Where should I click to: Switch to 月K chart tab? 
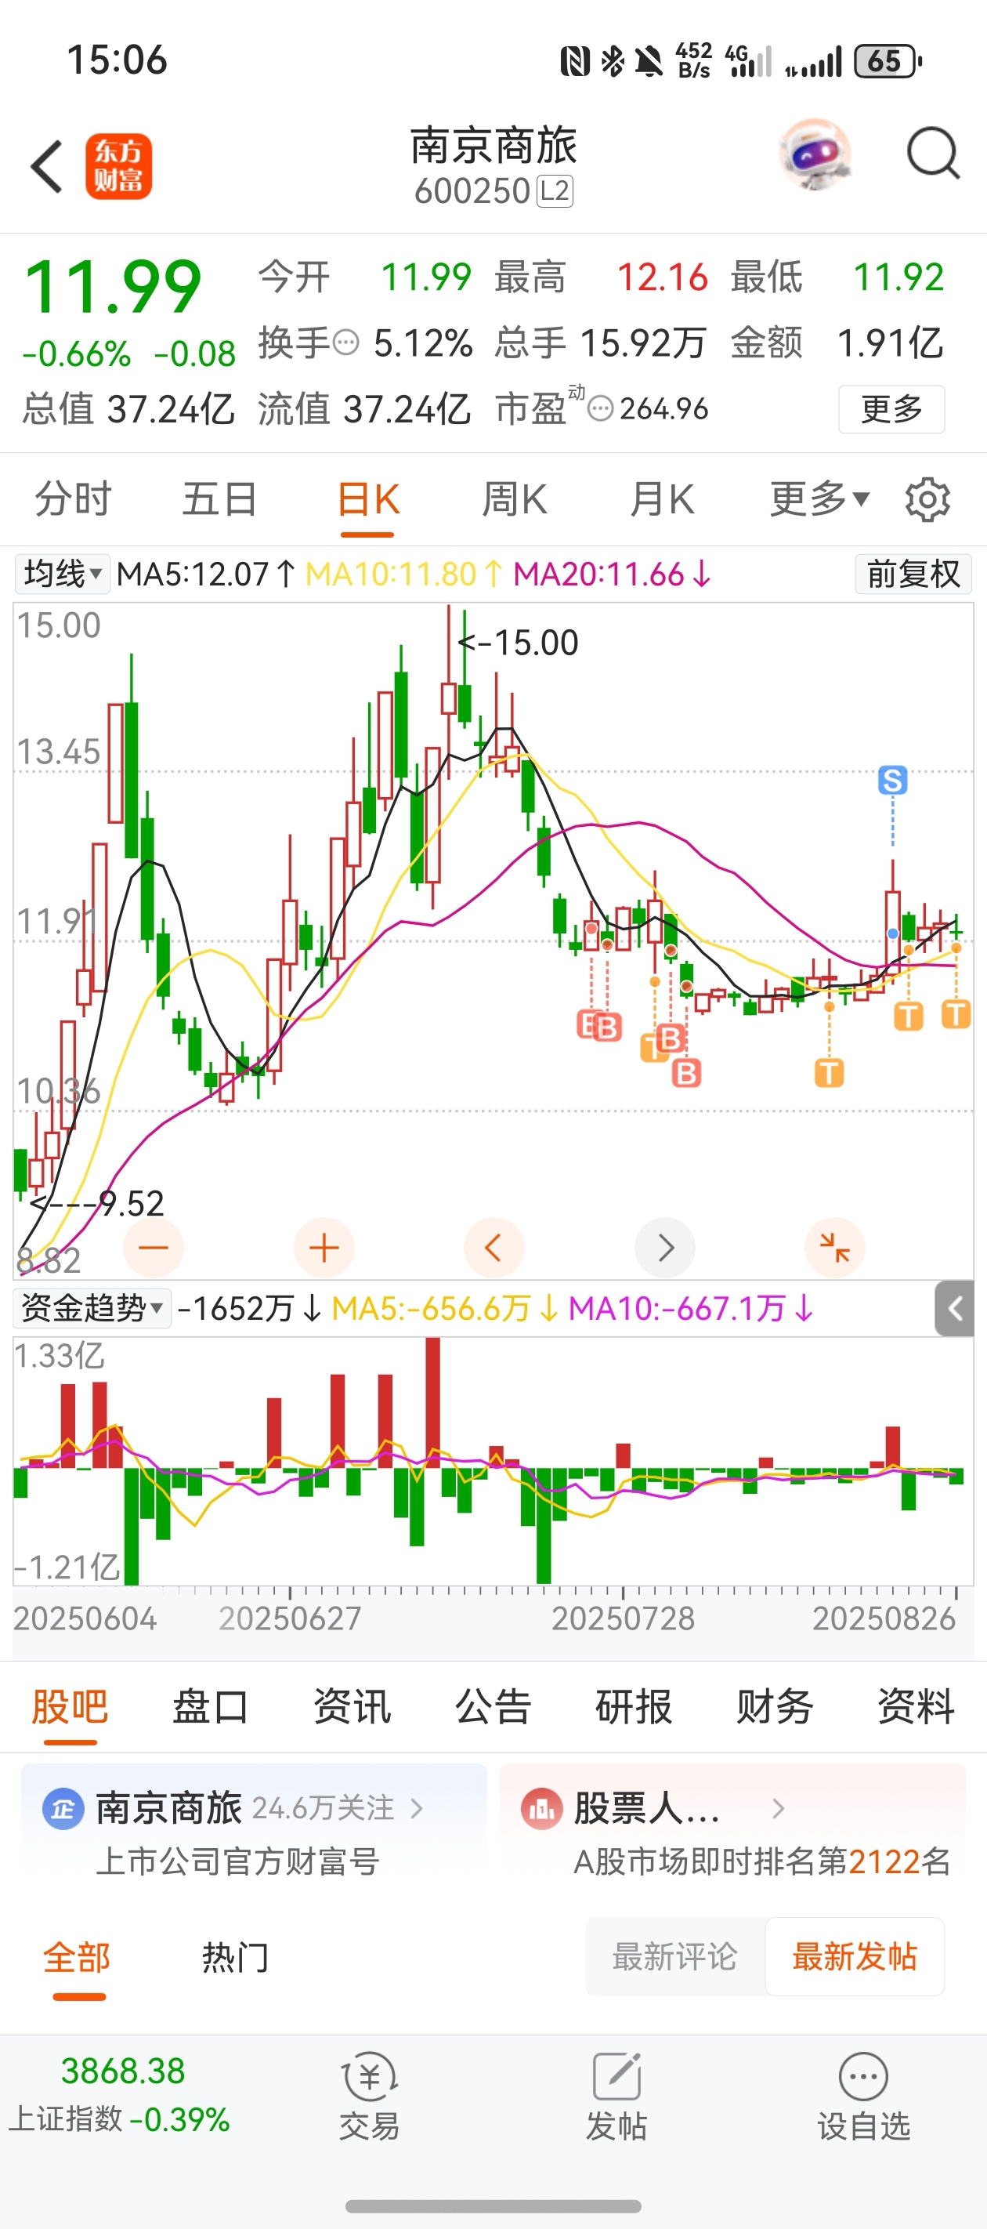point(662,499)
